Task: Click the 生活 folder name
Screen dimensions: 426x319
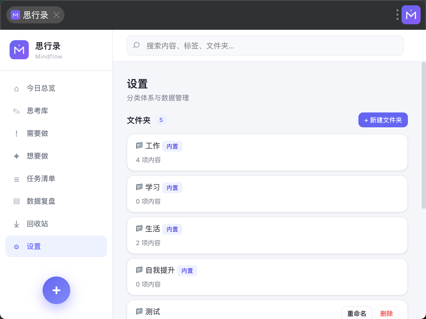Action: coord(153,229)
